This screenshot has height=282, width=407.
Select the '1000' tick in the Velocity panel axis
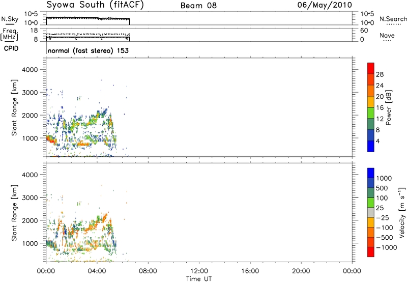pyautogui.click(x=30, y=243)
